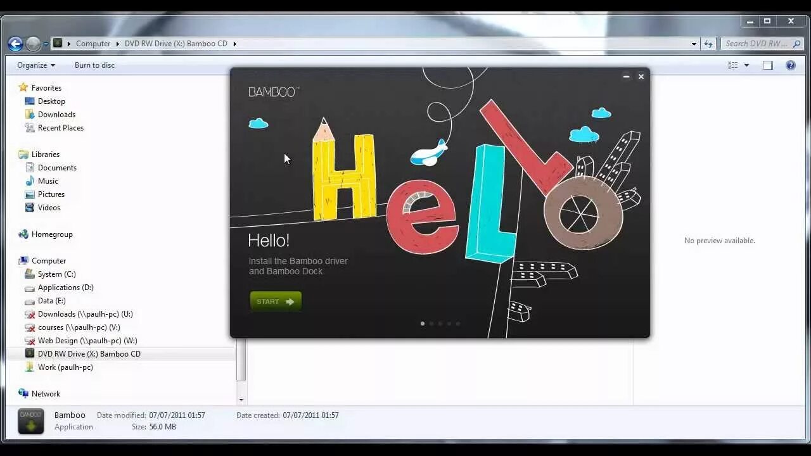Open the address bar history dropdown

click(x=694, y=44)
